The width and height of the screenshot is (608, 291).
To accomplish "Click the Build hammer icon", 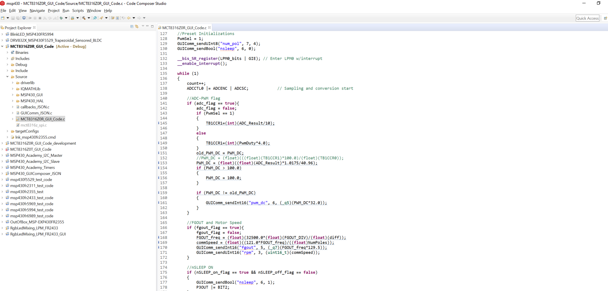I will 84,18.
